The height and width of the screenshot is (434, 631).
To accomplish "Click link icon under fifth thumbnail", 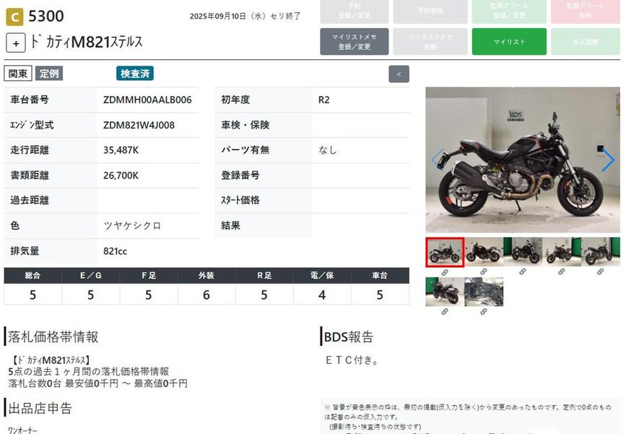I will pyautogui.click(x=601, y=272).
